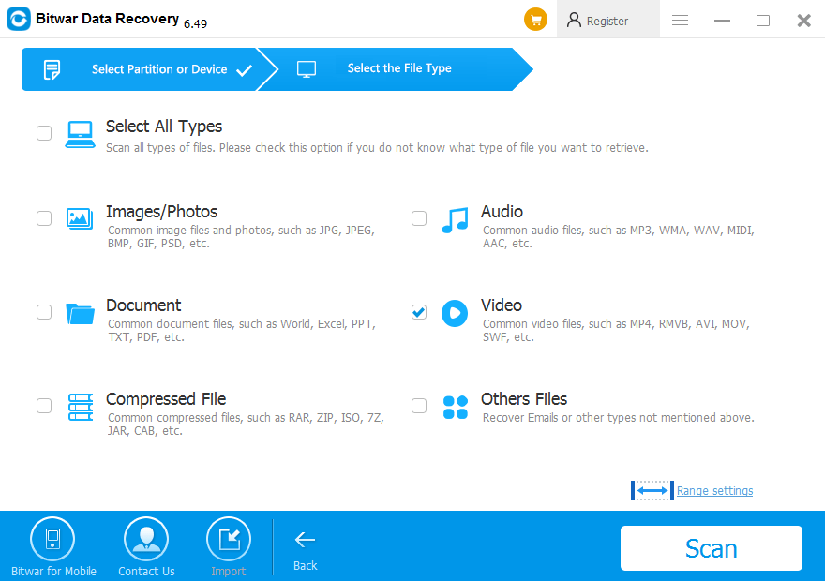Click the play-circle Video icon

click(x=455, y=313)
